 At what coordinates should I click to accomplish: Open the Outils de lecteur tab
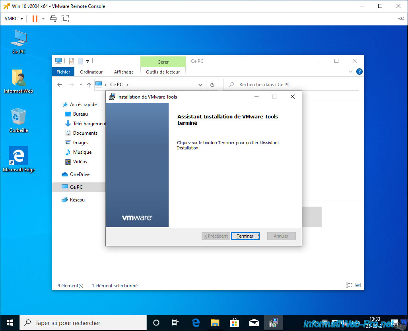pyautogui.click(x=163, y=72)
